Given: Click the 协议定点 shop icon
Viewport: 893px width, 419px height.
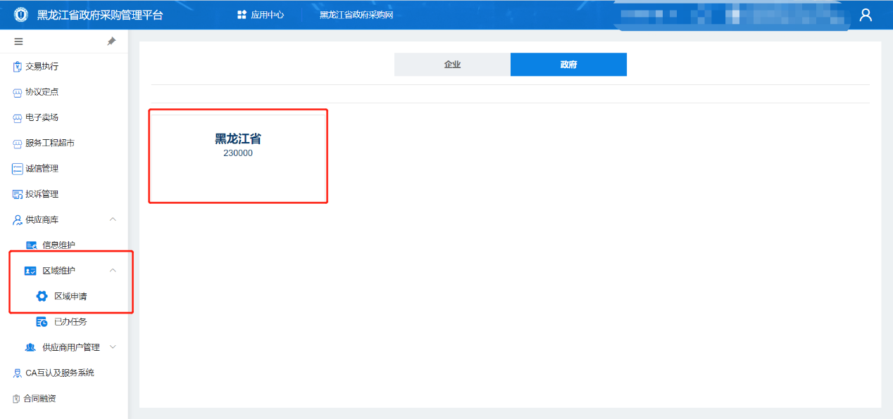Looking at the screenshot, I should [x=18, y=92].
